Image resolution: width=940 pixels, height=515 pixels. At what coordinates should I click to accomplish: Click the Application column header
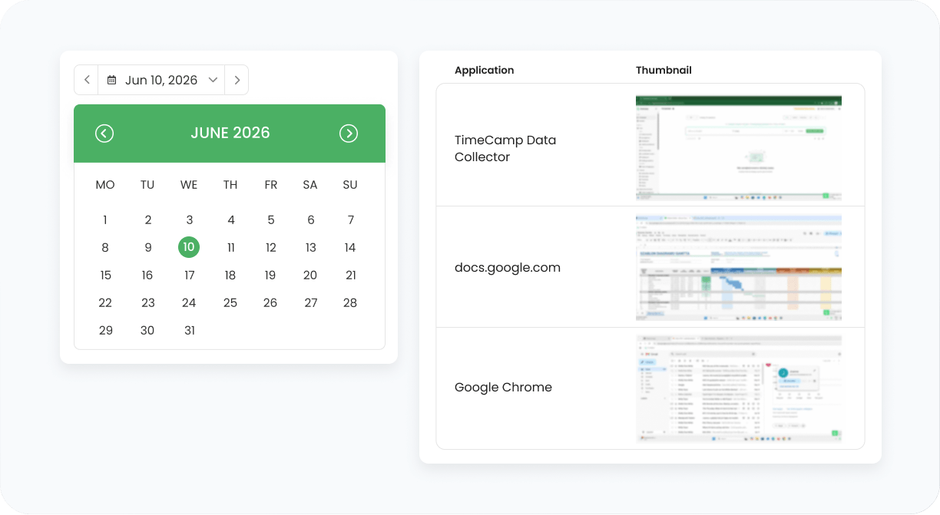(x=485, y=70)
